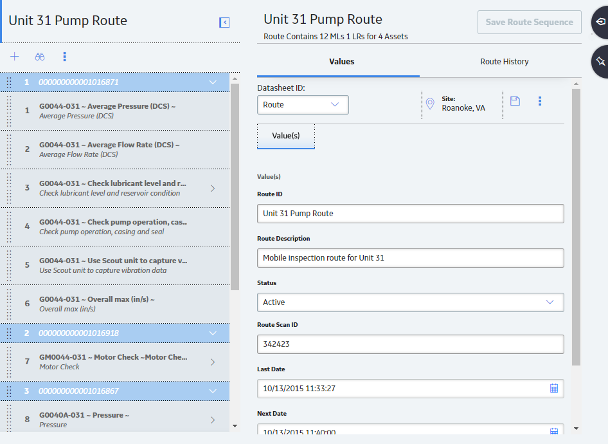The image size is (608, 444).
Task: Open the Status Active dropdown
Action: click(x=410, y=302)
